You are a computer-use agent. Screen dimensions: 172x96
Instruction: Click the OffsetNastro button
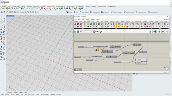coord(105,12)
